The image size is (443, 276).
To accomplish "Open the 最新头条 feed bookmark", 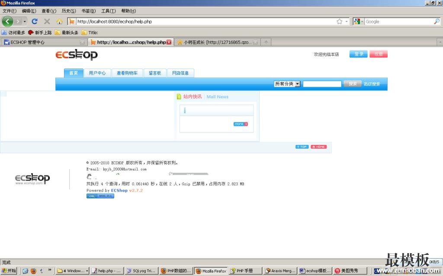I will (x=66, y=32).
